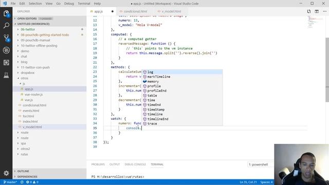The width and height of the screenshot is (329, 185).
Task: Show the Output panel tab
Action: point(115,164)
